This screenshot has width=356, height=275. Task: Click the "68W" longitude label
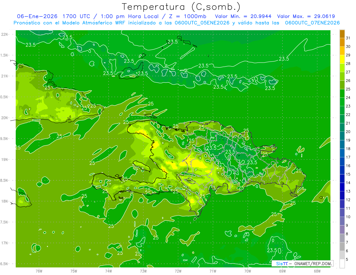point(317,271)
